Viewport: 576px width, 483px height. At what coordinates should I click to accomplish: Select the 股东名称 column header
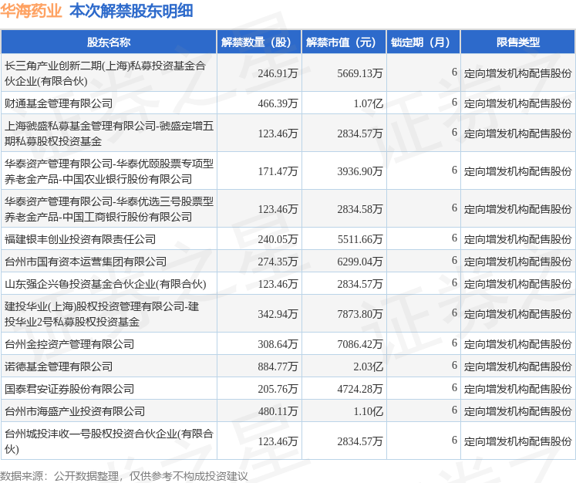(x=109, y=42)
